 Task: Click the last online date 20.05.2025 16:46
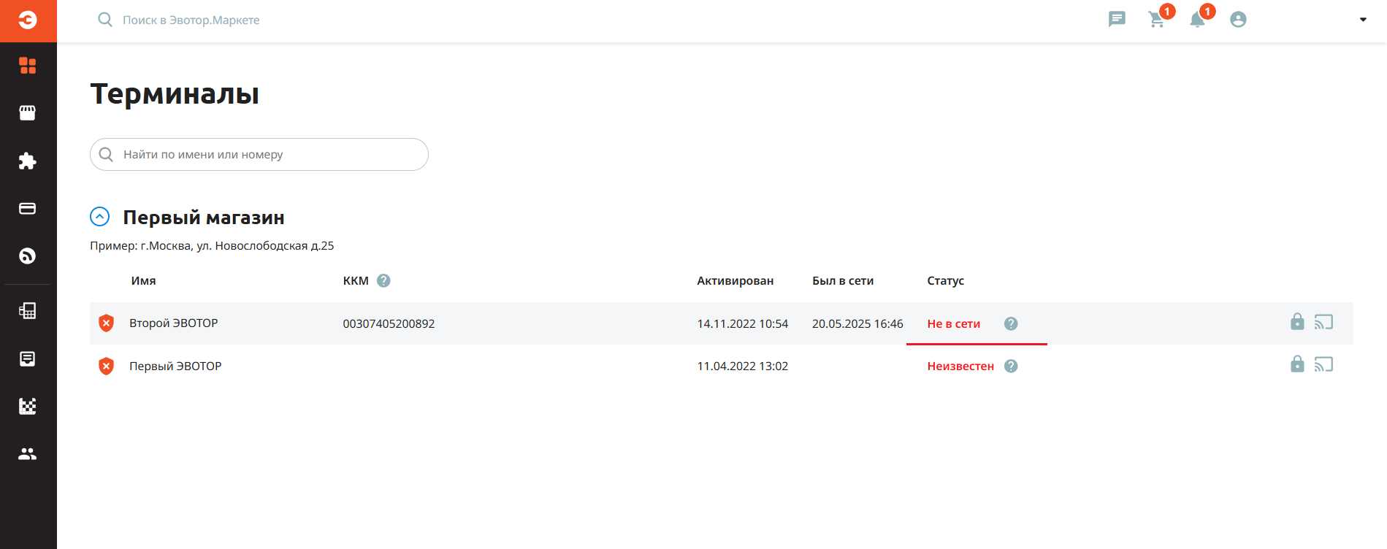click(x=857, y=323)
